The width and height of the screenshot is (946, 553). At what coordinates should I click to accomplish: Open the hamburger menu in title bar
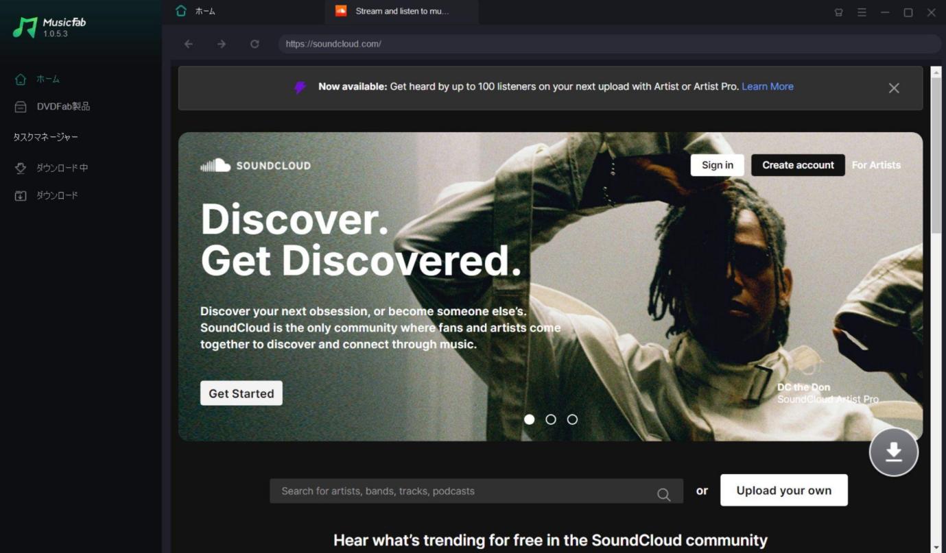pyautogui.click(x=862, y=12)
